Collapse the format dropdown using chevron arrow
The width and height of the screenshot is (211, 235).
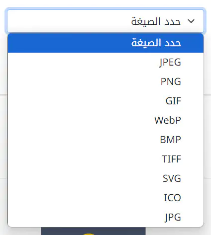click(x=191, y=21)
